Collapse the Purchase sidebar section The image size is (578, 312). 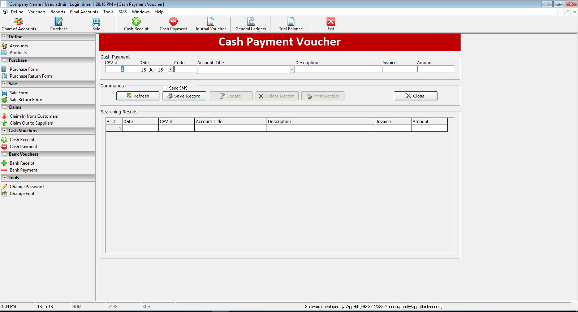coord(5,60)
